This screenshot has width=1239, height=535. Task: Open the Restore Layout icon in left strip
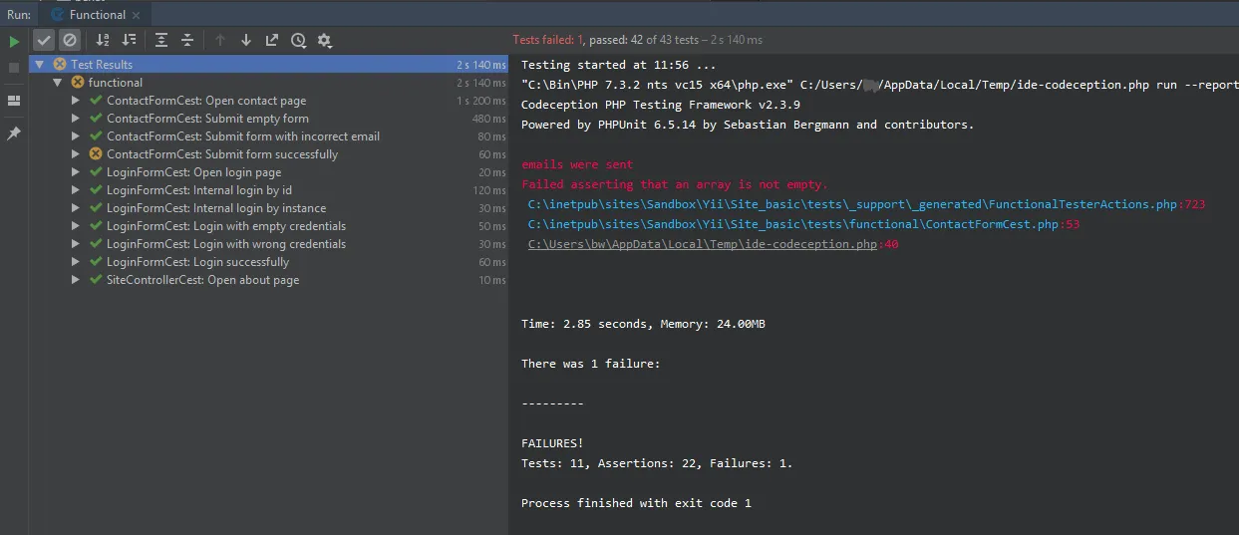tap(14, 101)
